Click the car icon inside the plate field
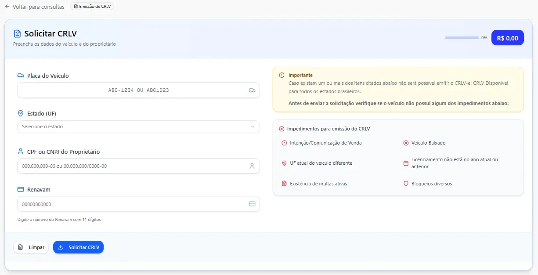Screen dimensions: 538x275 [x=252, y=90]
